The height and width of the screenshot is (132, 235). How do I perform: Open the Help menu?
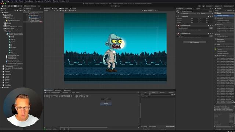click(68, 1)
